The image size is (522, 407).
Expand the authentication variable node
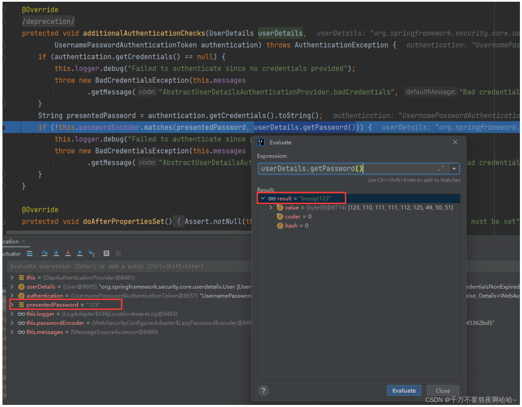(12, 296)
